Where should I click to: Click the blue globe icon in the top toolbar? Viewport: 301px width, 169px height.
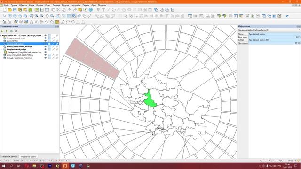[91, 10]
